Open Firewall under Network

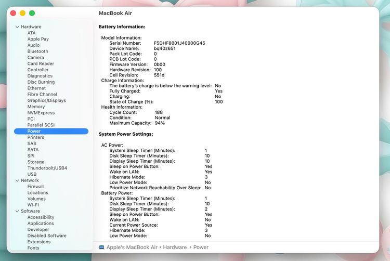(x=35, y=187)
